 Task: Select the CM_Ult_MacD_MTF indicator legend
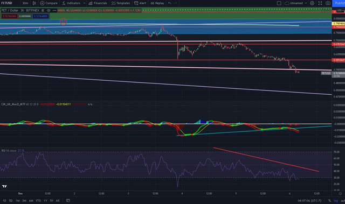click(13, 104)
